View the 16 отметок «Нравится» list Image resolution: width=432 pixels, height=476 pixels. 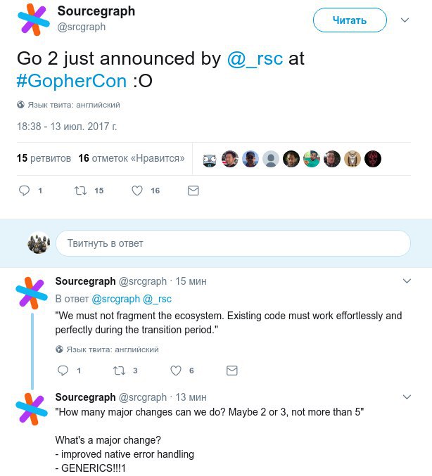(132, 158)
